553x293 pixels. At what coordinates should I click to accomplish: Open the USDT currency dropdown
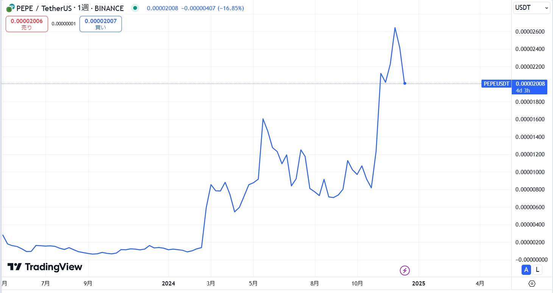[x=531, y=8]
